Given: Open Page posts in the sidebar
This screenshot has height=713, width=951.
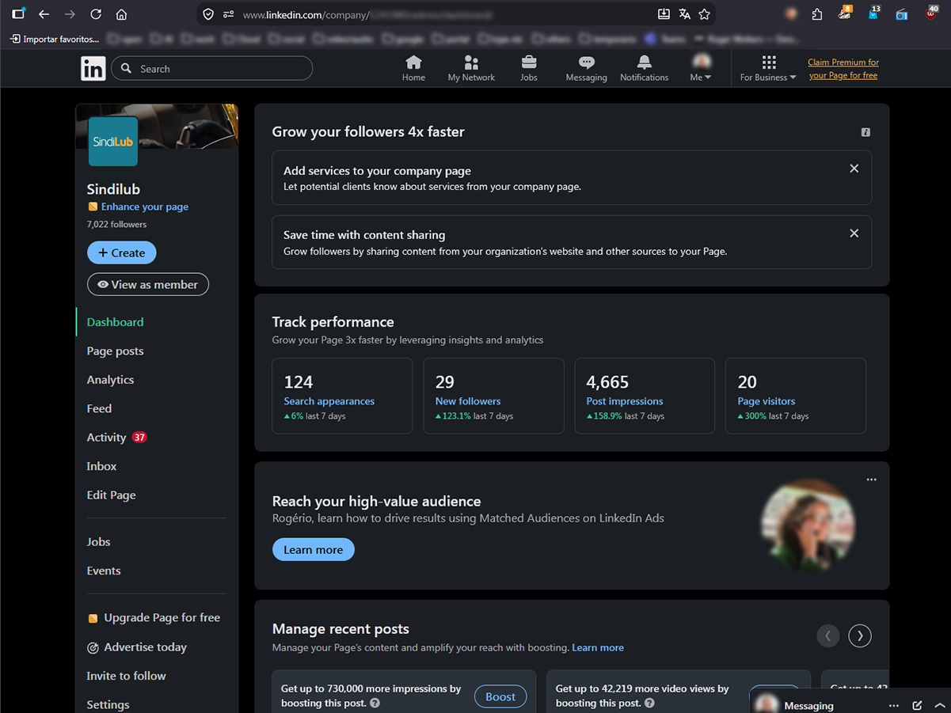Looking at the screenshot, I should coord(116,351).
